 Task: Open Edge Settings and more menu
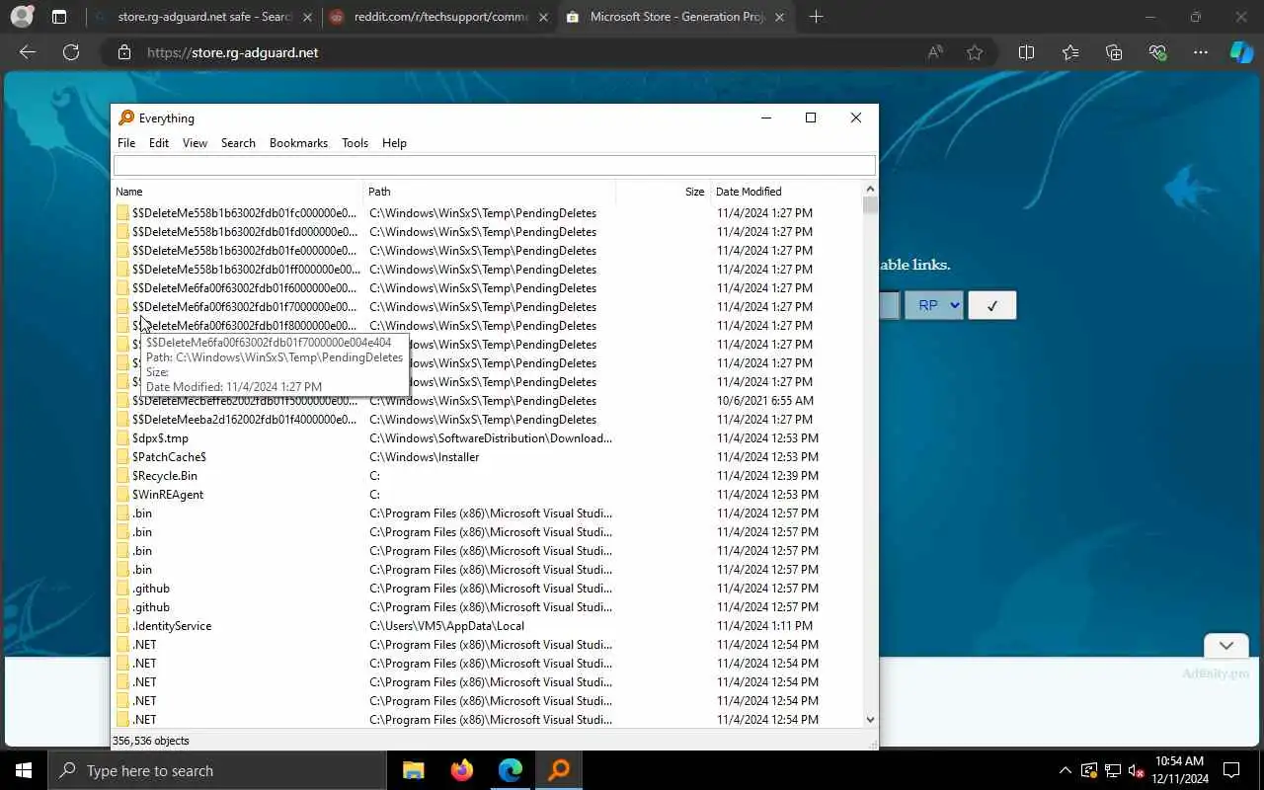[1201, 52]
